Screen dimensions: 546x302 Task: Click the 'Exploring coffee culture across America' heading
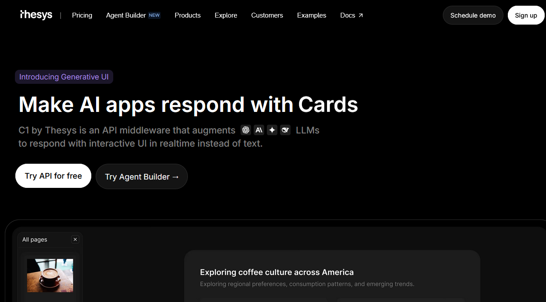[277, 272]
